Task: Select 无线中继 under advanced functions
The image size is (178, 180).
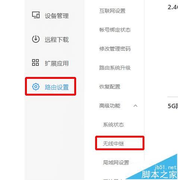Action: pyautogui.click(x=113, y=144)
